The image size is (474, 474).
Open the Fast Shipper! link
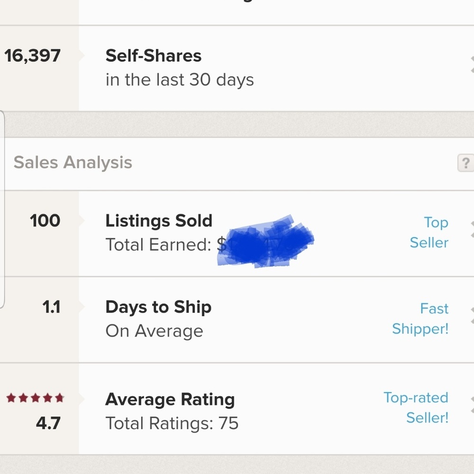(420, 319)
